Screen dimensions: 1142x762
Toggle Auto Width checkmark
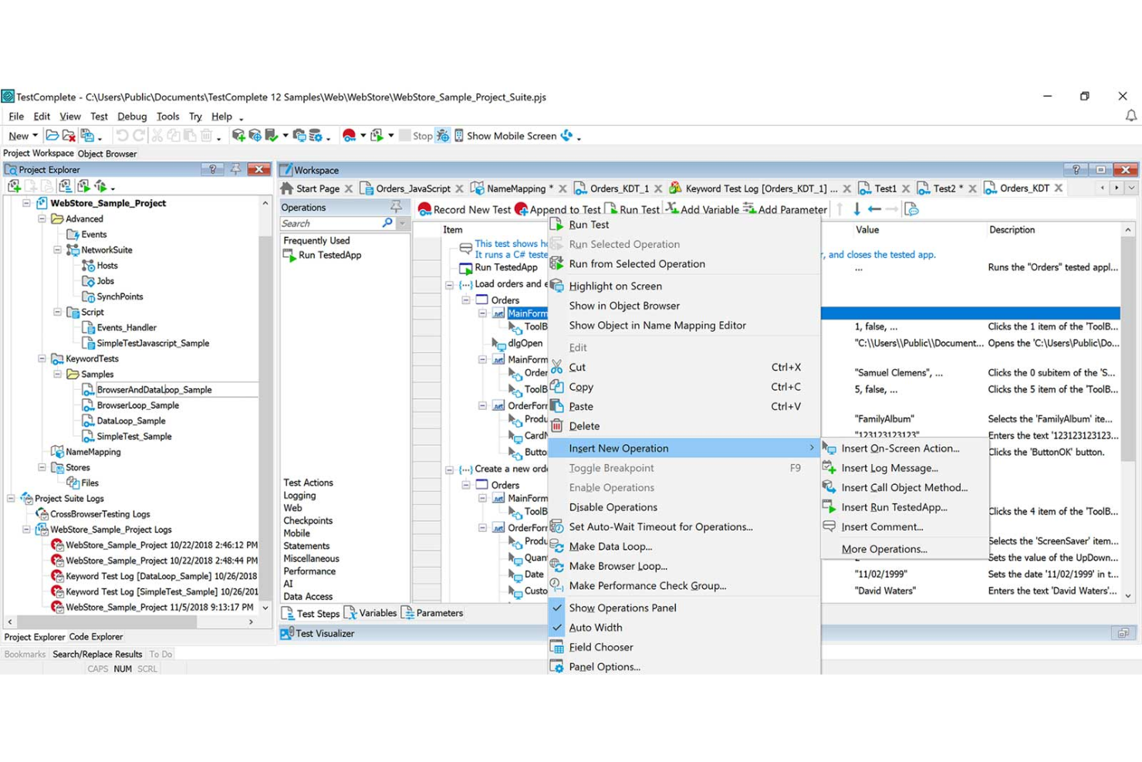(557, 628)
